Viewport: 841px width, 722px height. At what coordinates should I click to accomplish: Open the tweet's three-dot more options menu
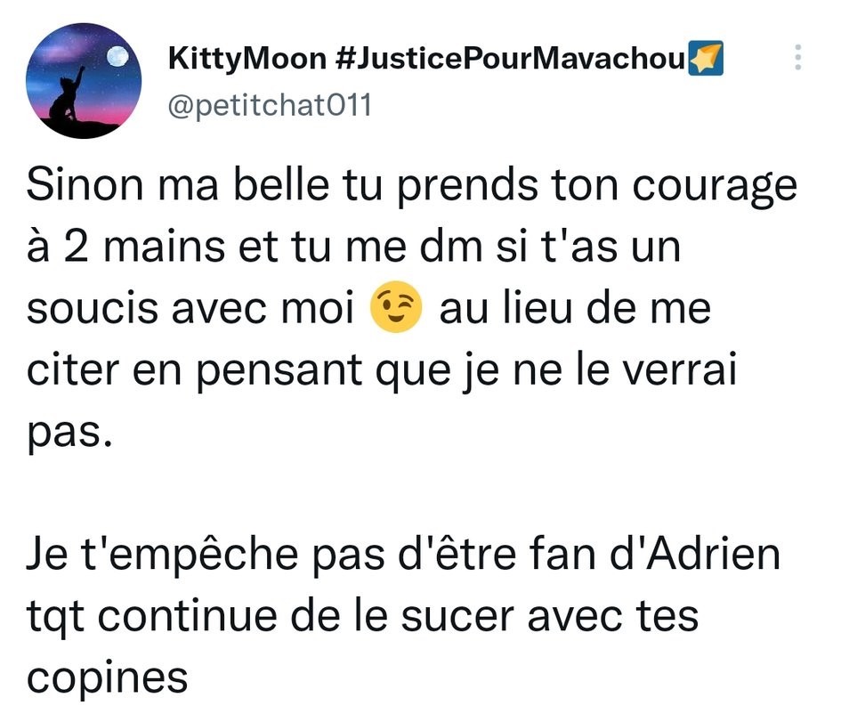point(797,57)
